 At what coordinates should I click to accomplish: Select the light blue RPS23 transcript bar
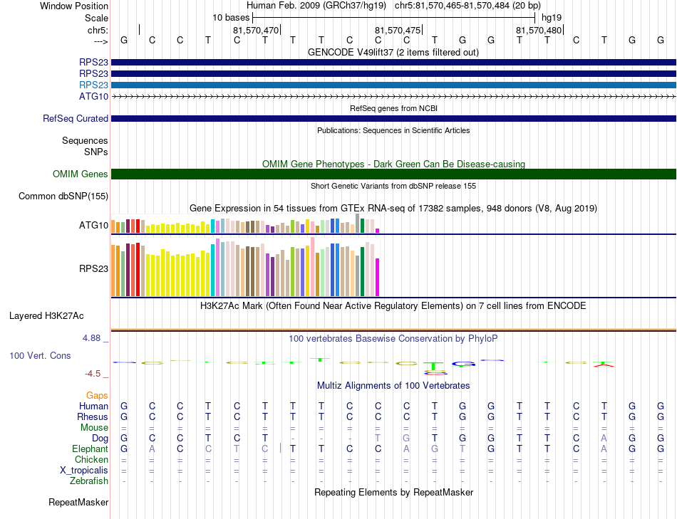pos(394,85)
